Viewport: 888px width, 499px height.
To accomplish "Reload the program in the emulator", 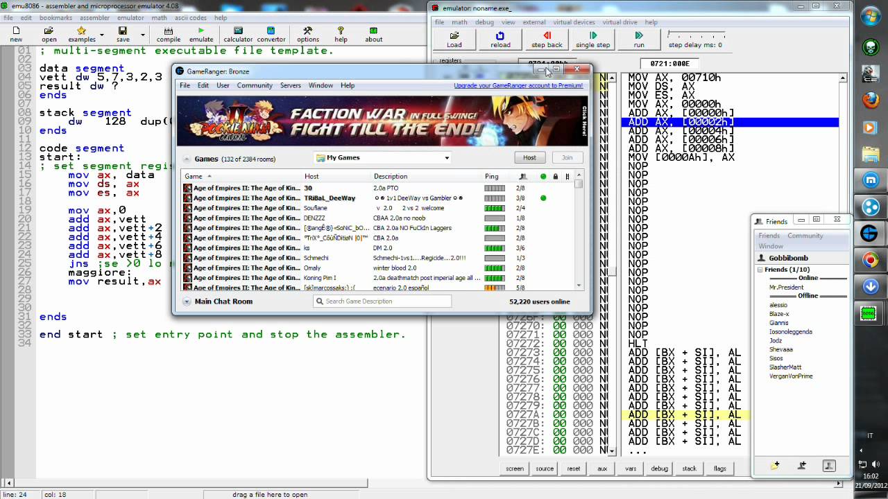I will [500, 40].
